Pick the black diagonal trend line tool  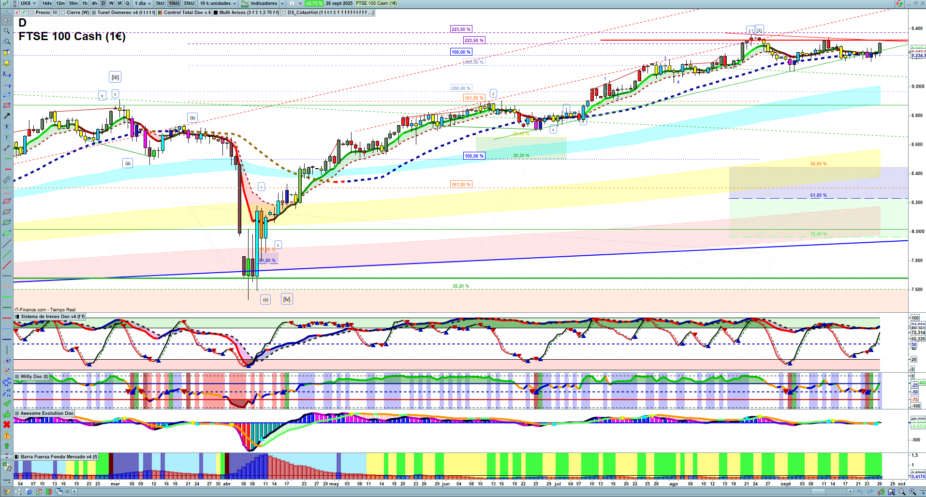tap(7, 244)
